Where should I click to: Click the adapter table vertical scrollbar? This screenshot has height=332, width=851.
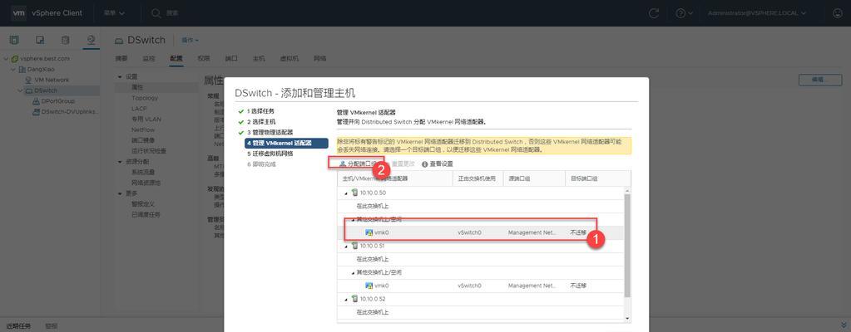click(628, 247)
